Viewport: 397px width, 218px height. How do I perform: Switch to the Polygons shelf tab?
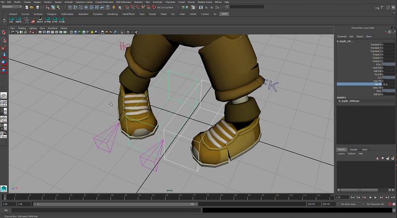(51, 14)
